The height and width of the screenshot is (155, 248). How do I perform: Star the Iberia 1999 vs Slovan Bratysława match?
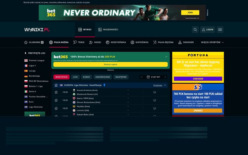56,100
